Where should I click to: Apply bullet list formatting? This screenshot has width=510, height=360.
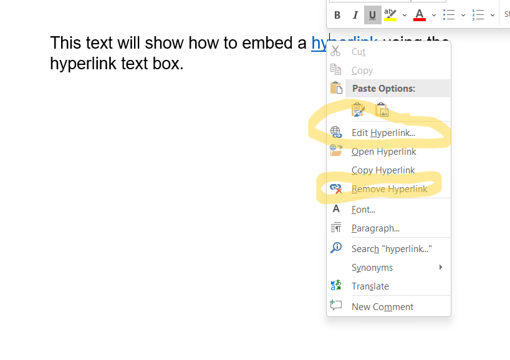pyautogui.click(x=449, y=15)
